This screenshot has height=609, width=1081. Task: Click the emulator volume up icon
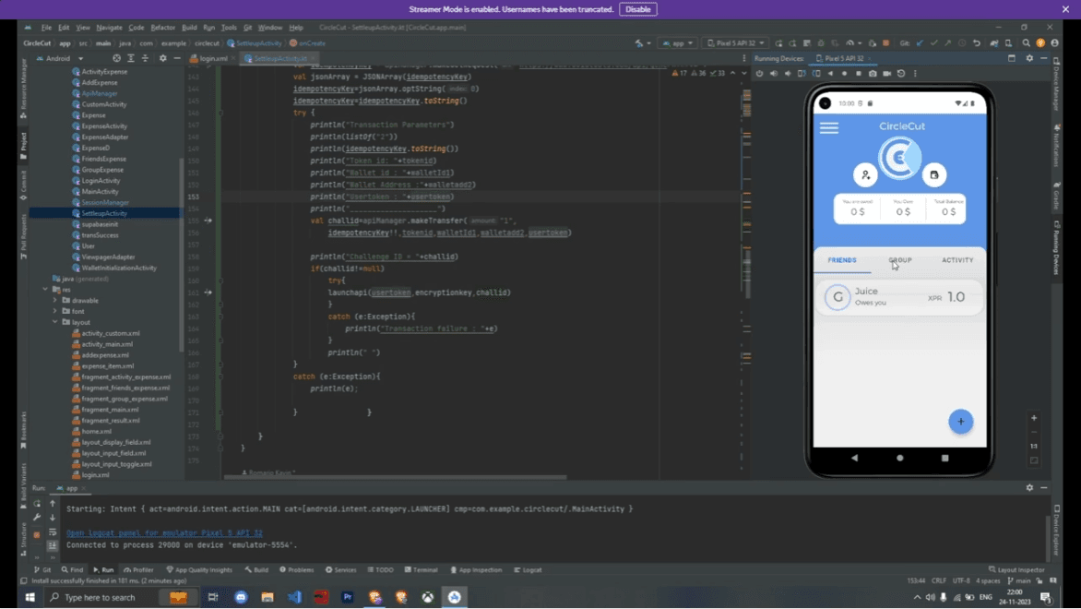click(774, 74)
